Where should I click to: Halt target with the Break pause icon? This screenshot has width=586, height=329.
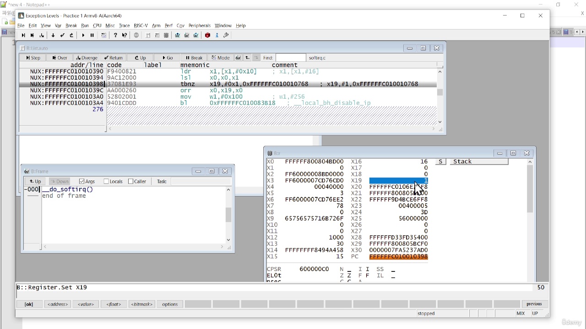[x=92, y=35]
